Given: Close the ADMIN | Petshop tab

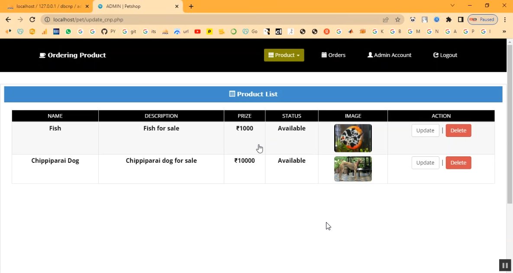Looking at the screenshot, I should pos(177,6).
